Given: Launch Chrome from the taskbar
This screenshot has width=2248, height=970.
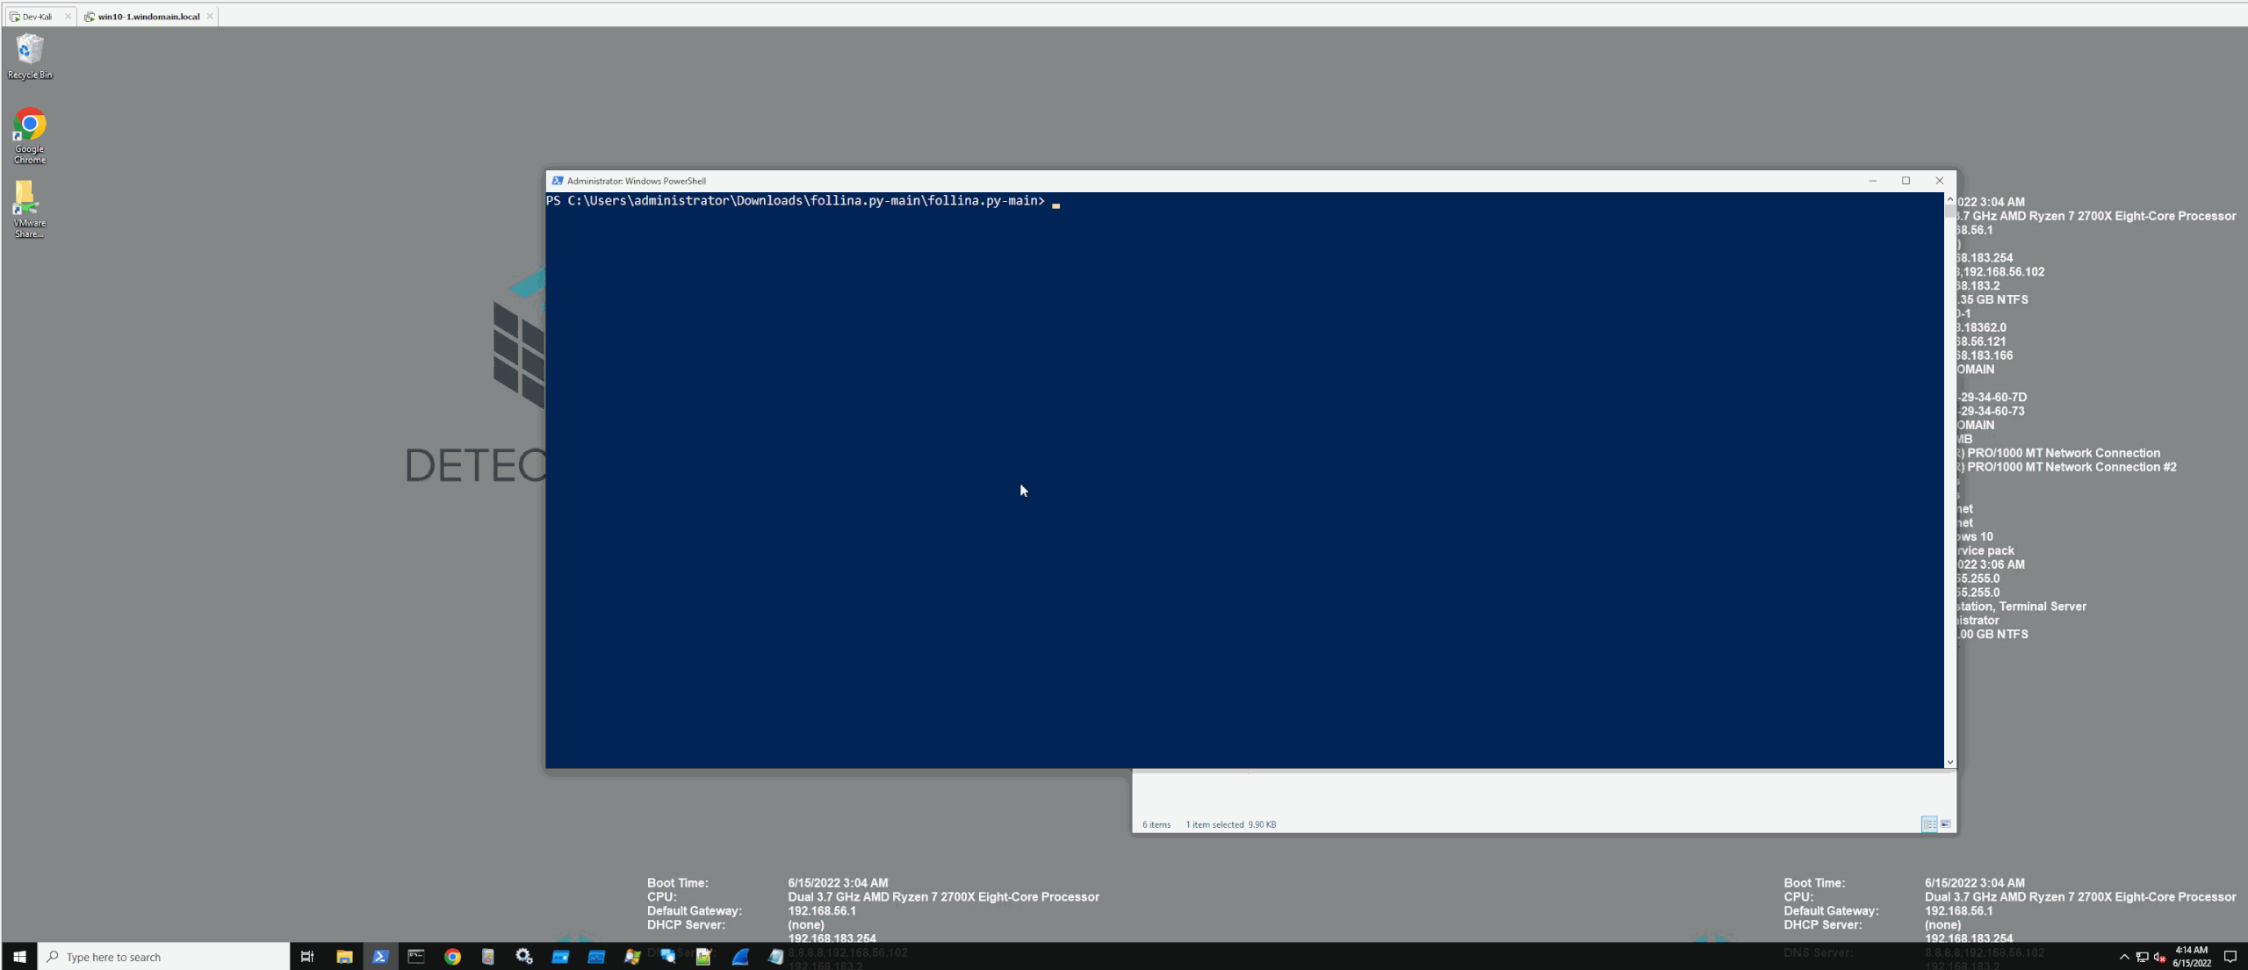Looking at the screenshot, I should (x=452, y=957).
